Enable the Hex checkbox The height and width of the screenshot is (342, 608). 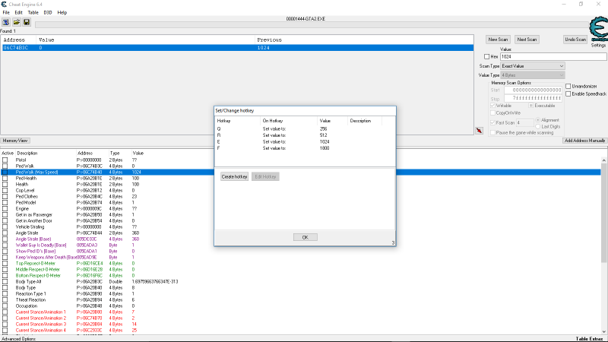pyautogui.click(x=487, y=56)
